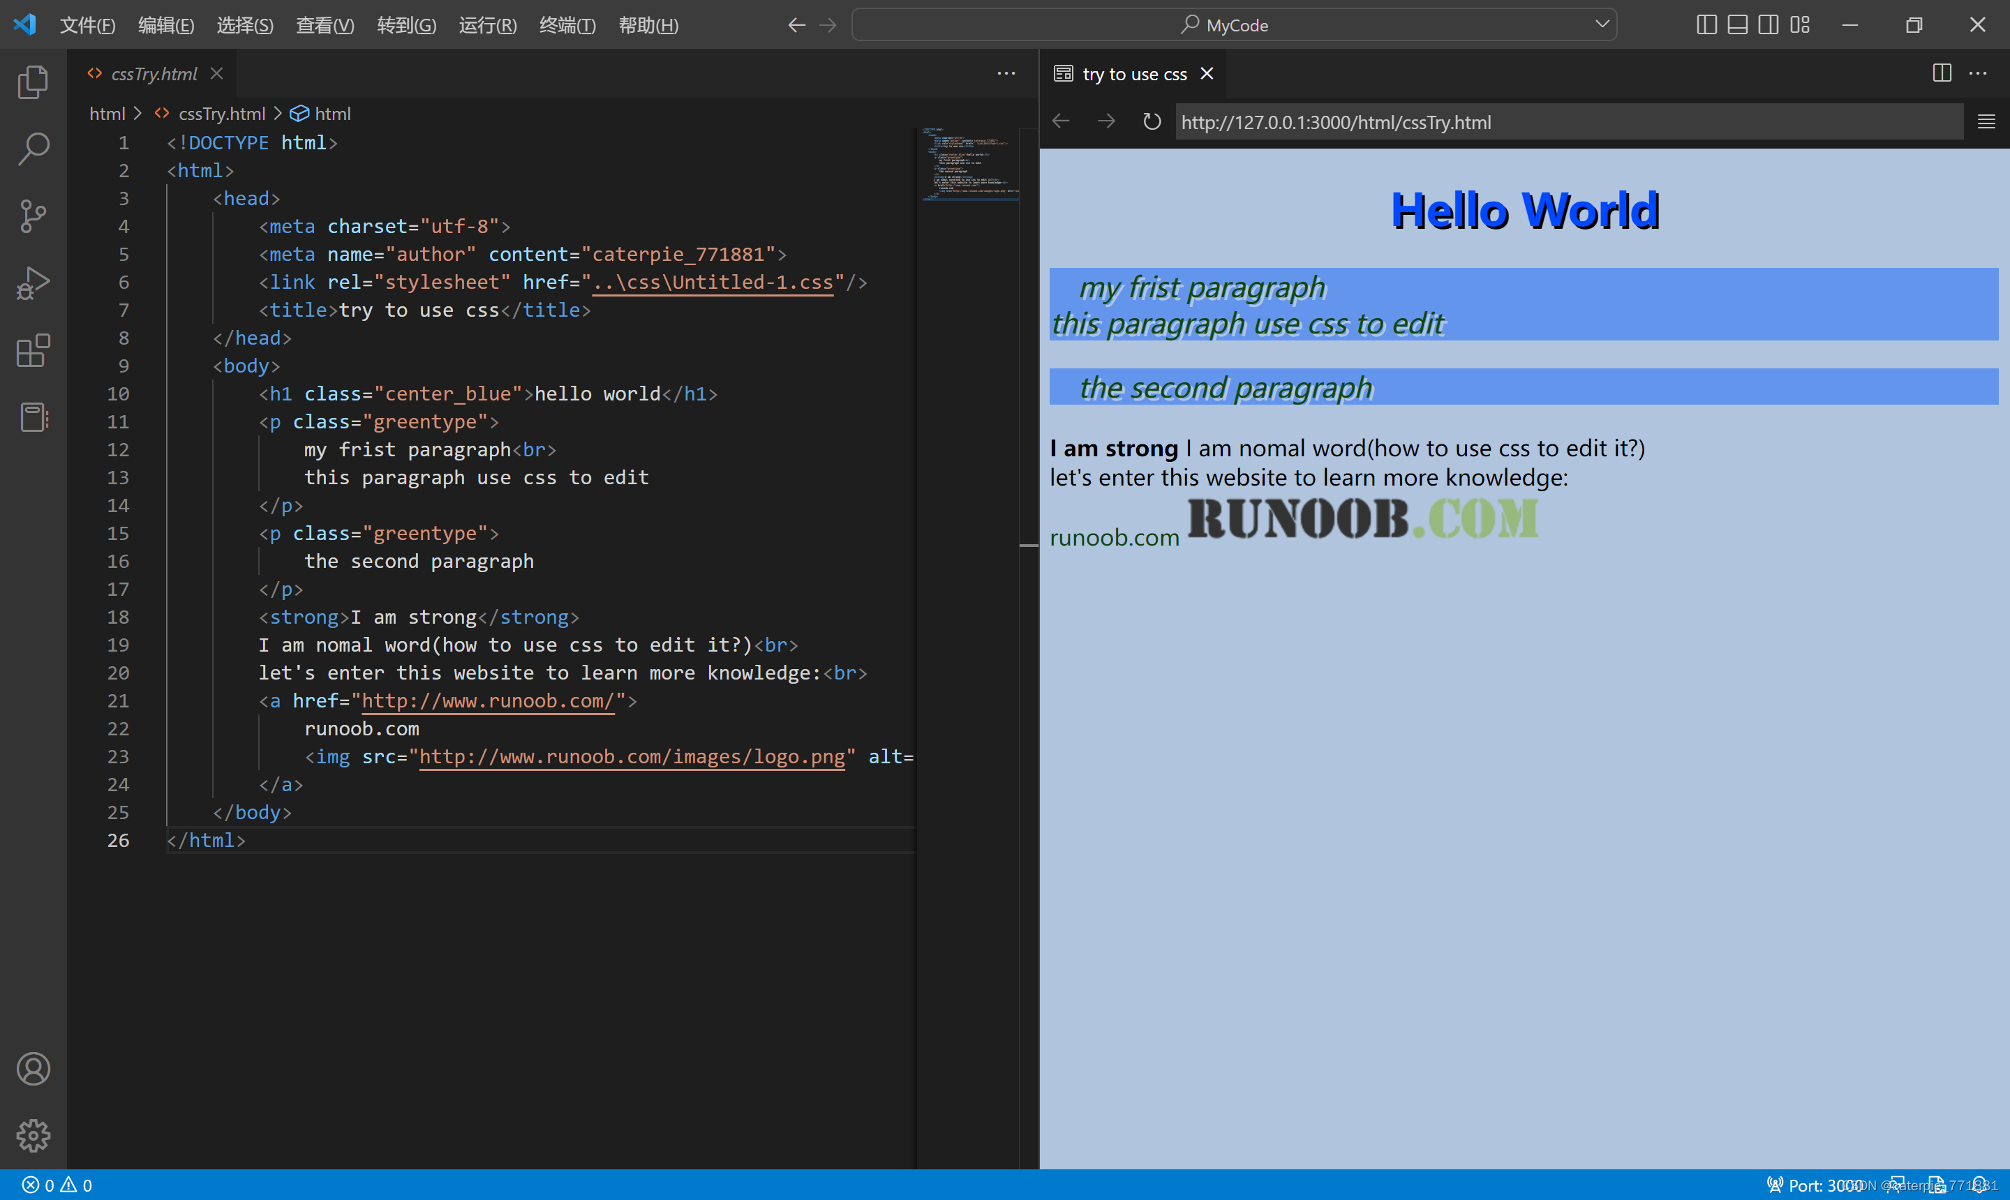Switch to the cssTry.html editor tab

pyautogui.click(x=154, y=73)
